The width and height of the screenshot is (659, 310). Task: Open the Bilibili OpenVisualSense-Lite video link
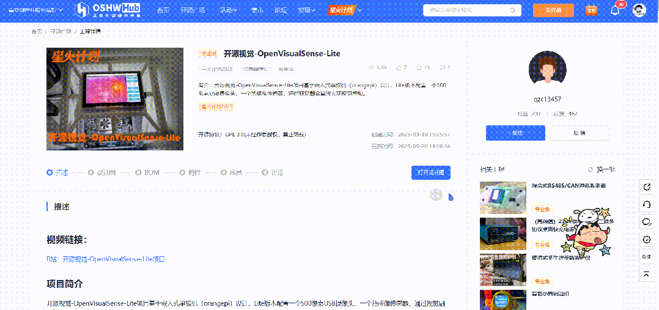pos(106,259)
